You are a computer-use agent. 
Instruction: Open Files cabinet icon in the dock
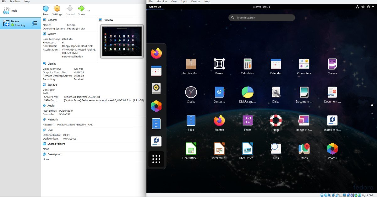156,124
